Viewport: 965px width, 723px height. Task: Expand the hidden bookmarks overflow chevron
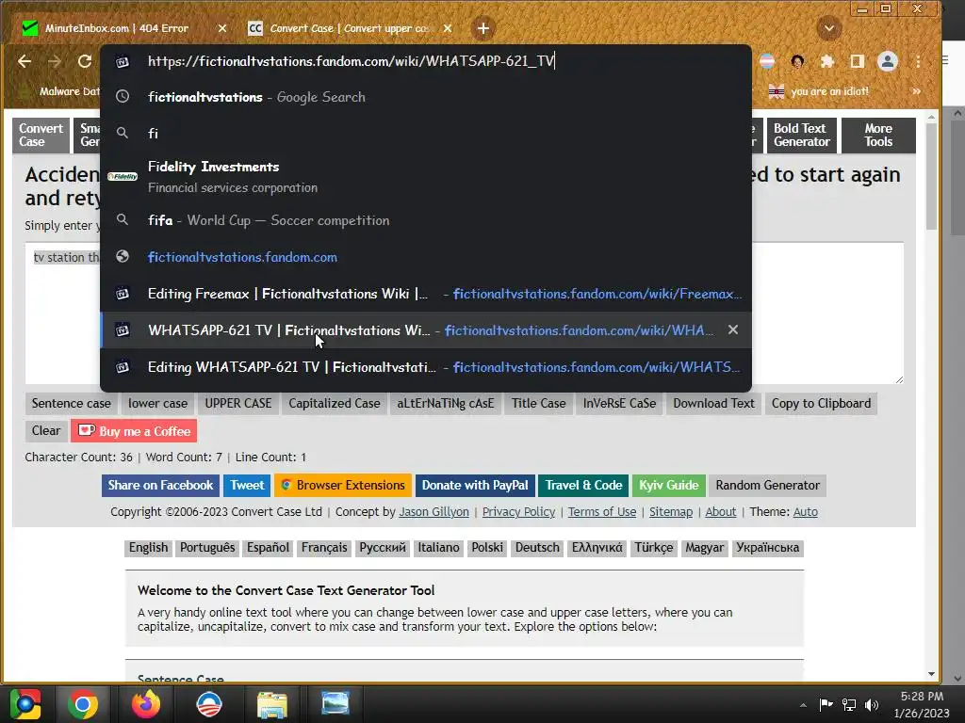[x=916, y=91]
